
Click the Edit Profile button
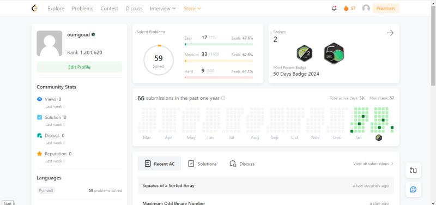(79, 67)
